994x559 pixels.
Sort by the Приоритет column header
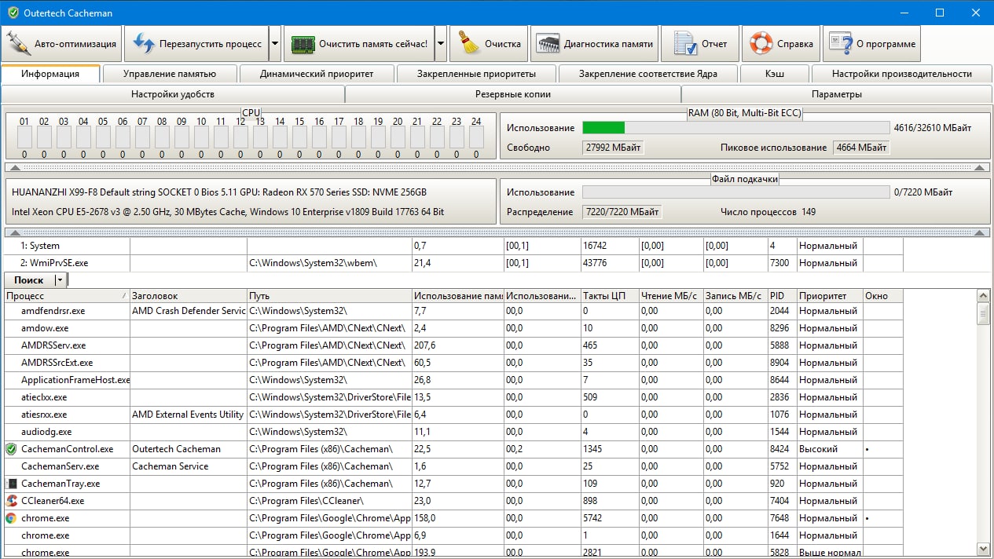pyautogui.click(x=830, y=296)
